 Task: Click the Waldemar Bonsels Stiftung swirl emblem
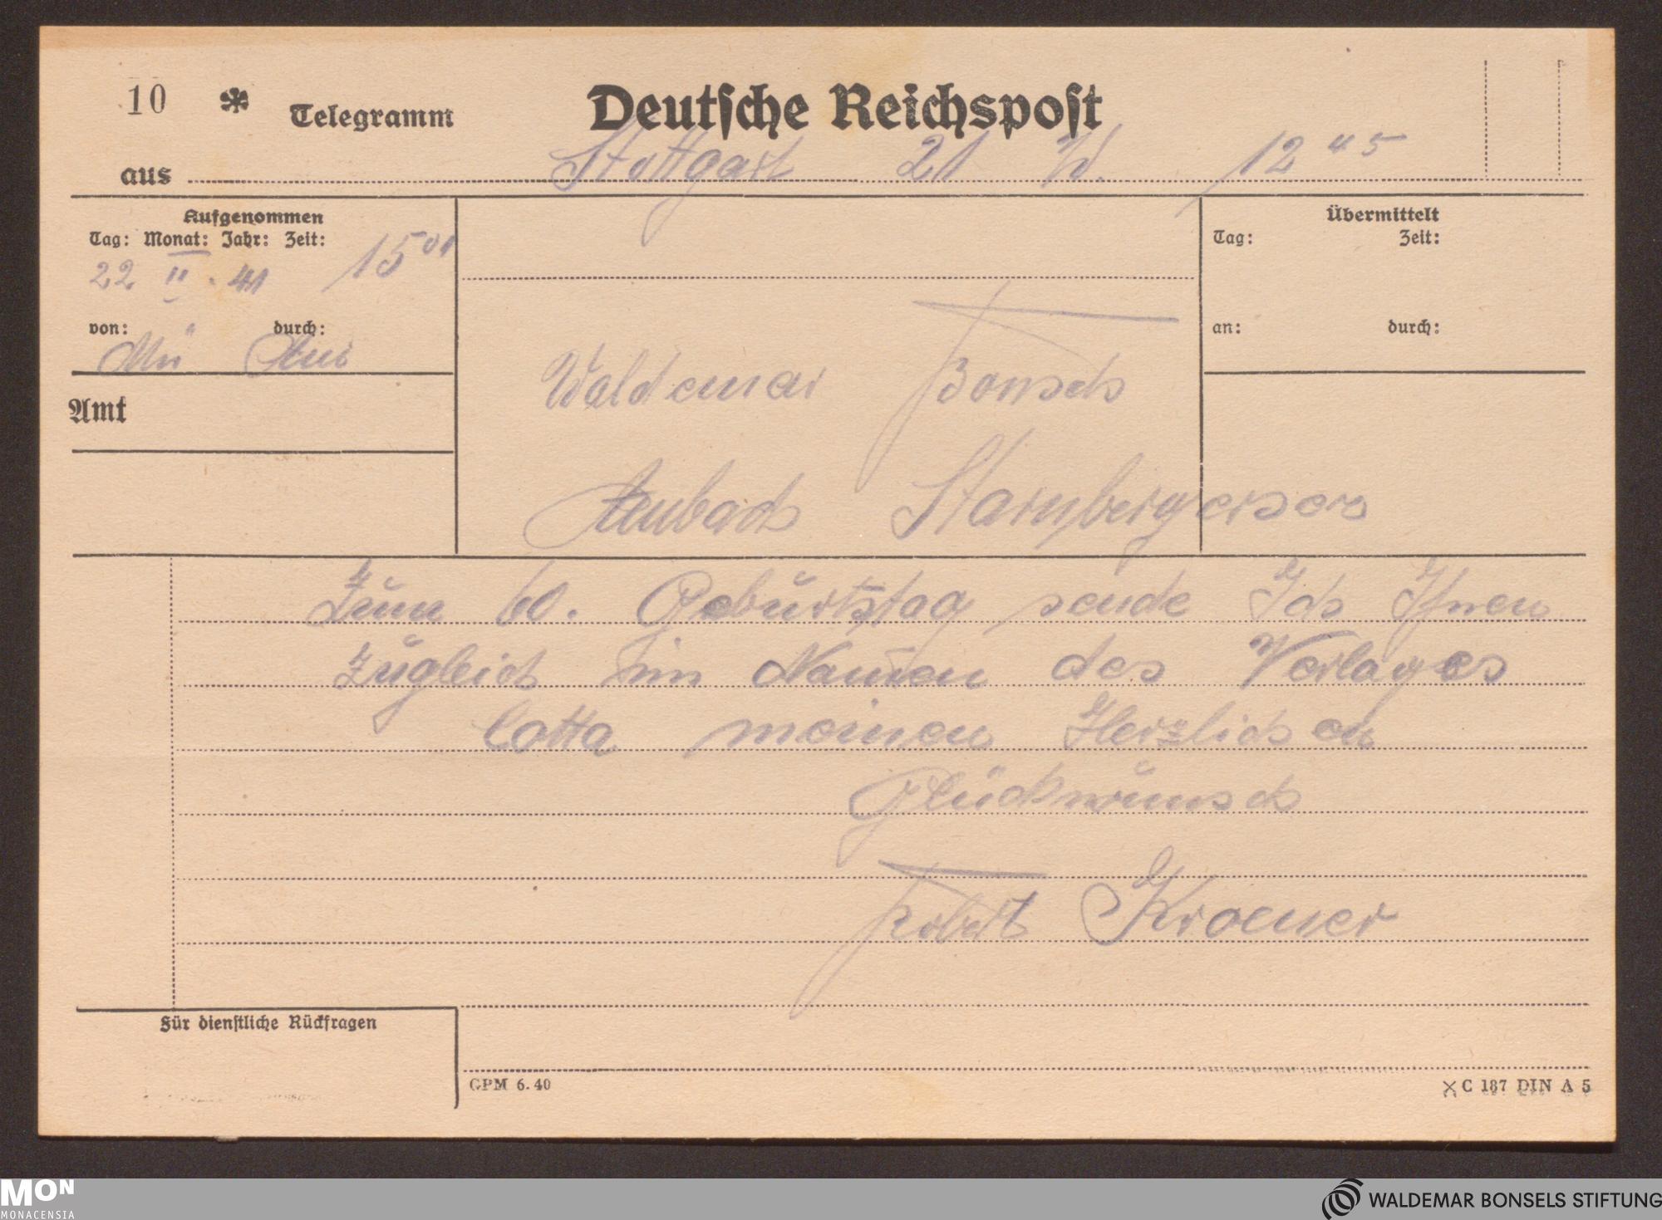1342,1199
